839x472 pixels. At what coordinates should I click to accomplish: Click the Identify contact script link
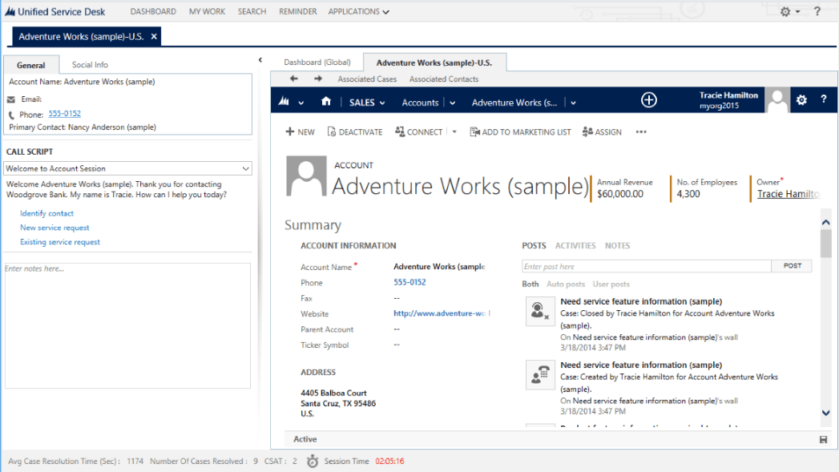click(x=46, y=213)
